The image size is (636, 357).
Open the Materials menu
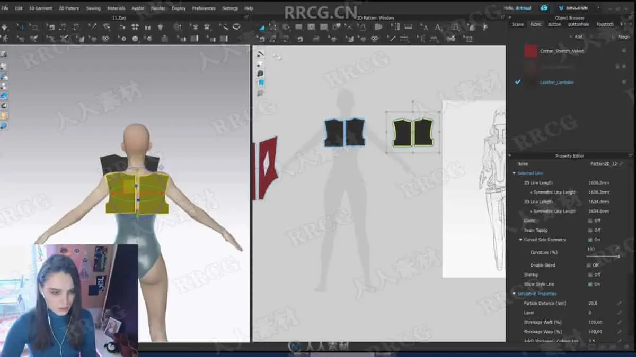(116, 8)
